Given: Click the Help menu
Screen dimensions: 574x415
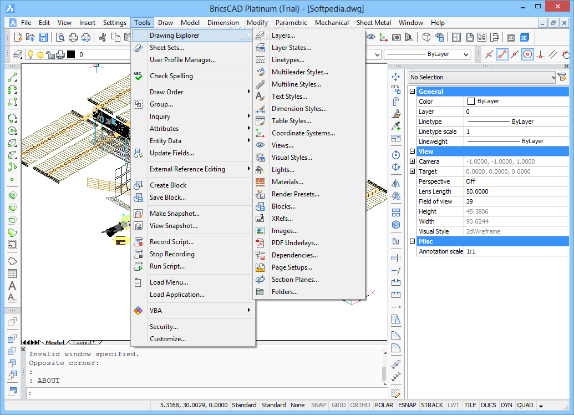Looking at the screenshot, I should [x=438, y=23].
